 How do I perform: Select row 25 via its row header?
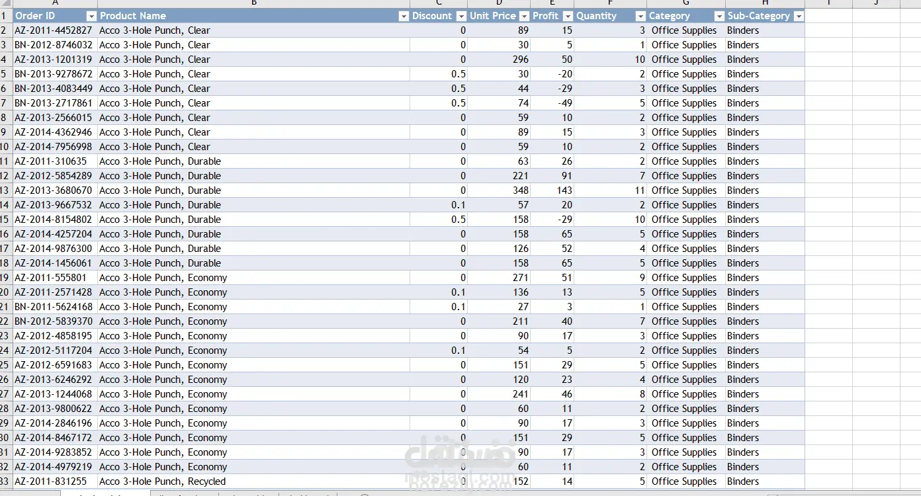pyautogui.click(x=6, y=365)
